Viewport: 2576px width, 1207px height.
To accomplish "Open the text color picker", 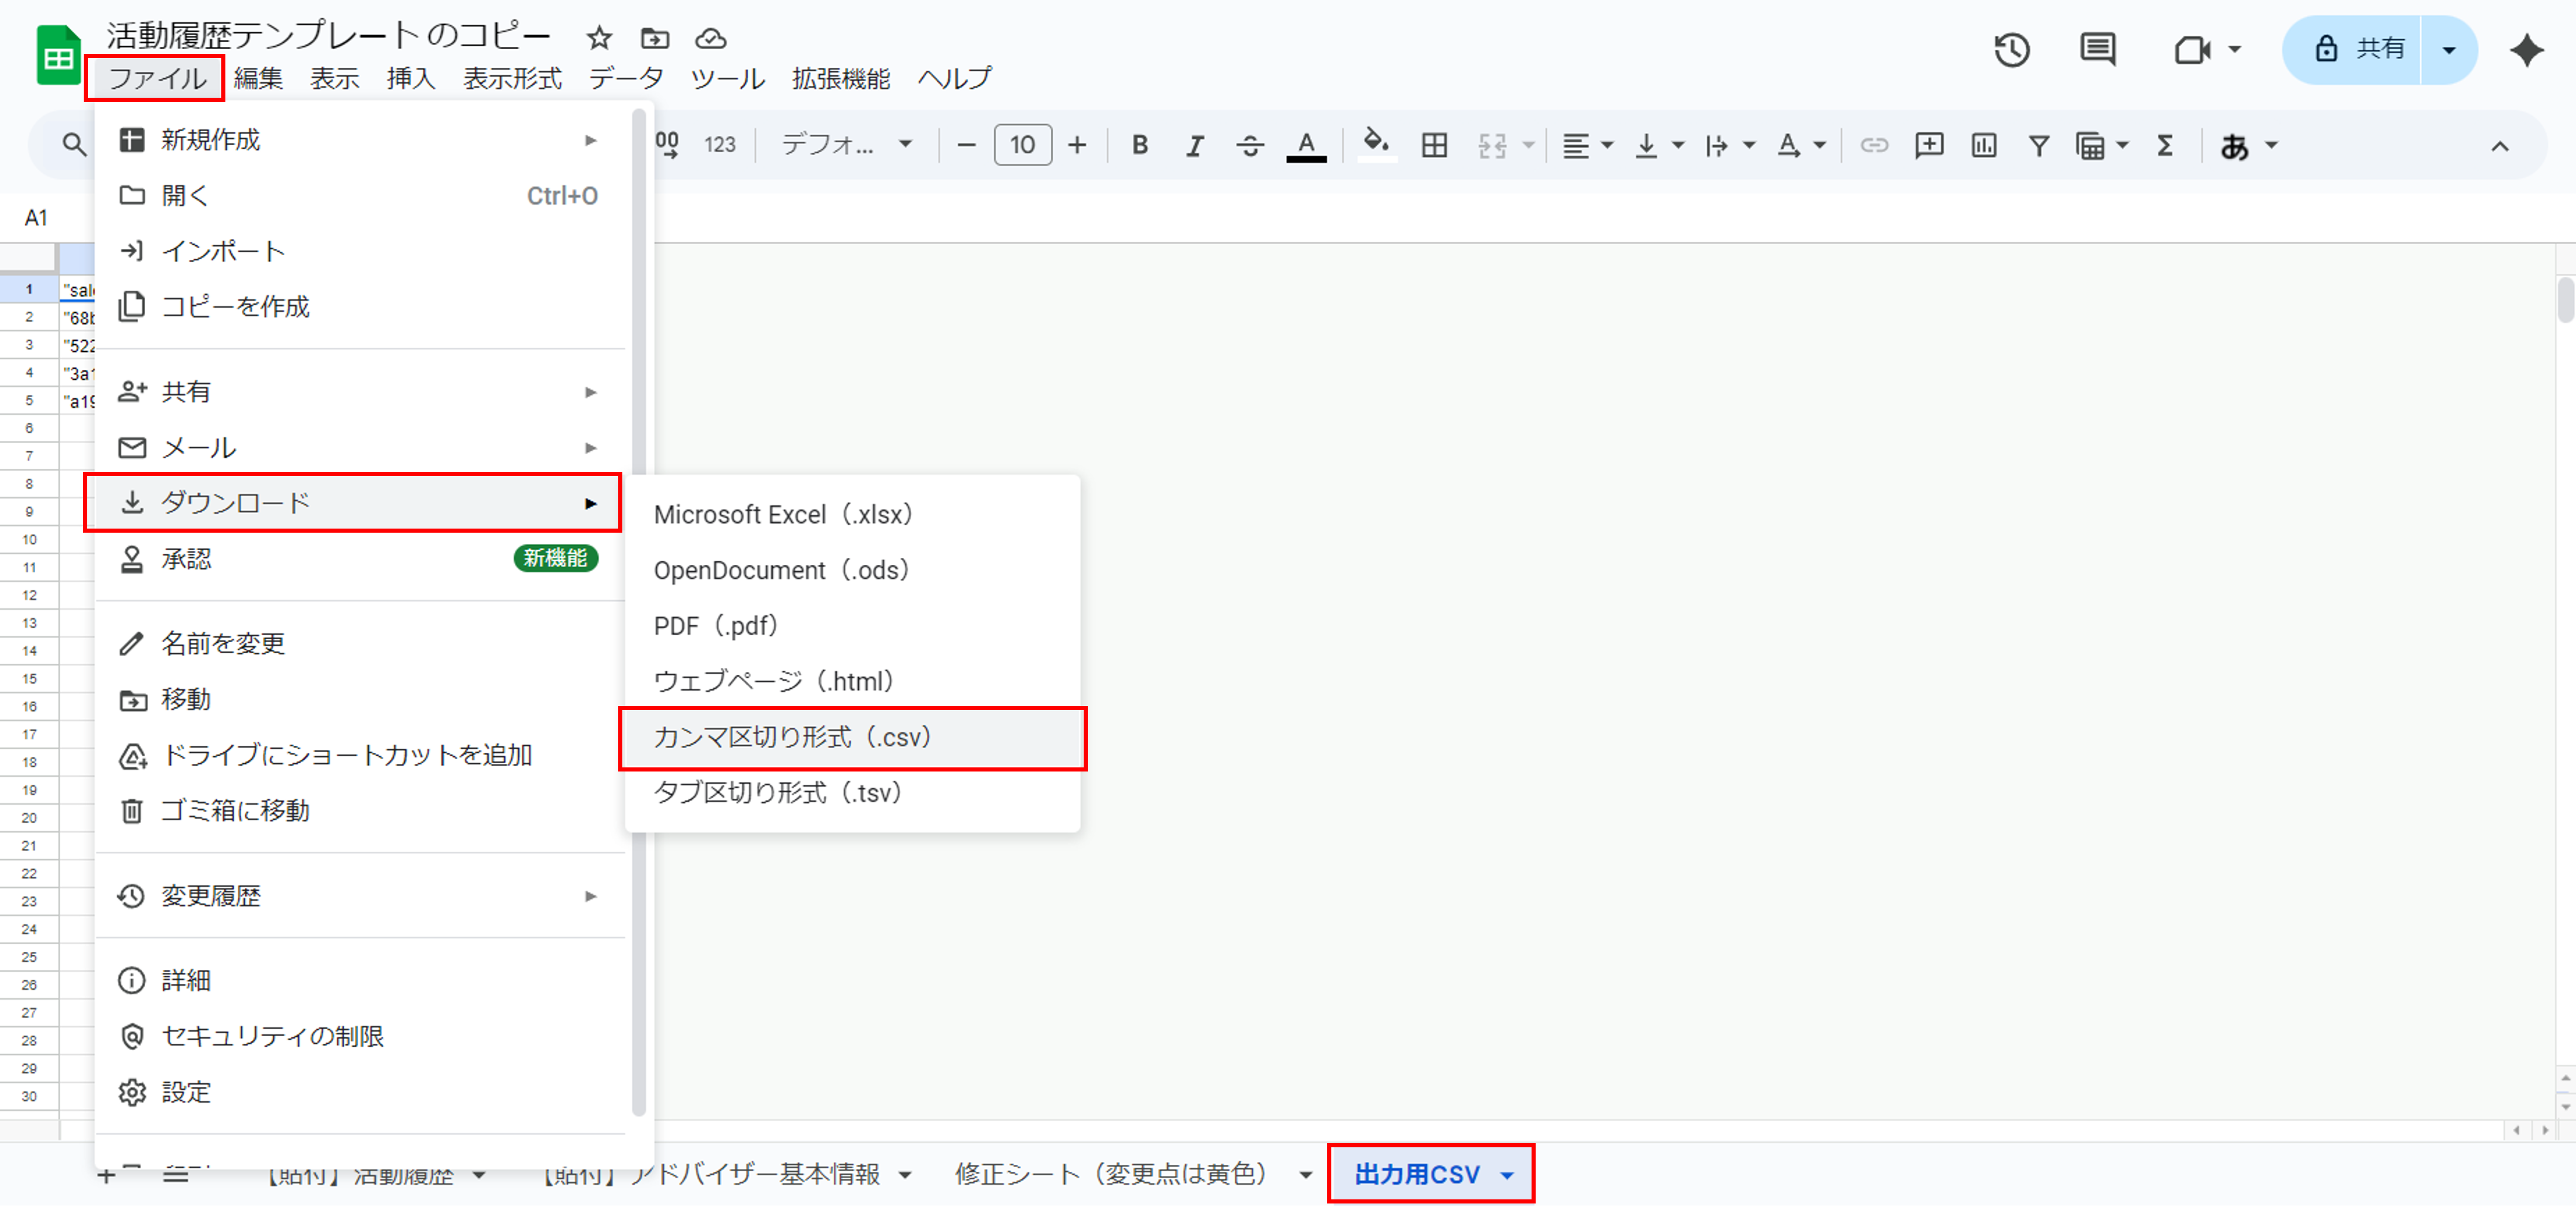I will click(x=1305, y=145).
